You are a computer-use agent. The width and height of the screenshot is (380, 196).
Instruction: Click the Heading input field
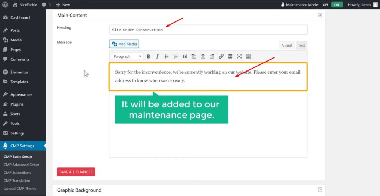[209, 30]
